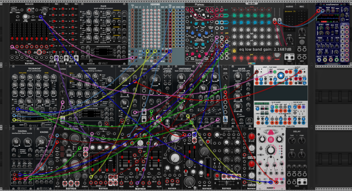This screenshot has width=352, height=191.
Task: Click FLUX Channel A Rate knob
Action: coord(108,13)
